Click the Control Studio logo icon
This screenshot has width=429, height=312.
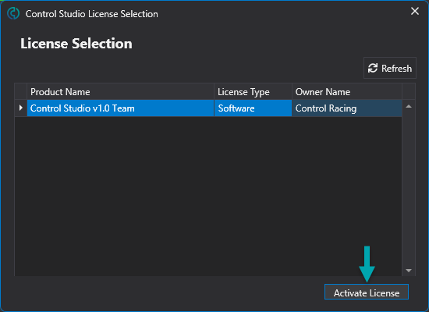tap(13, 13)
